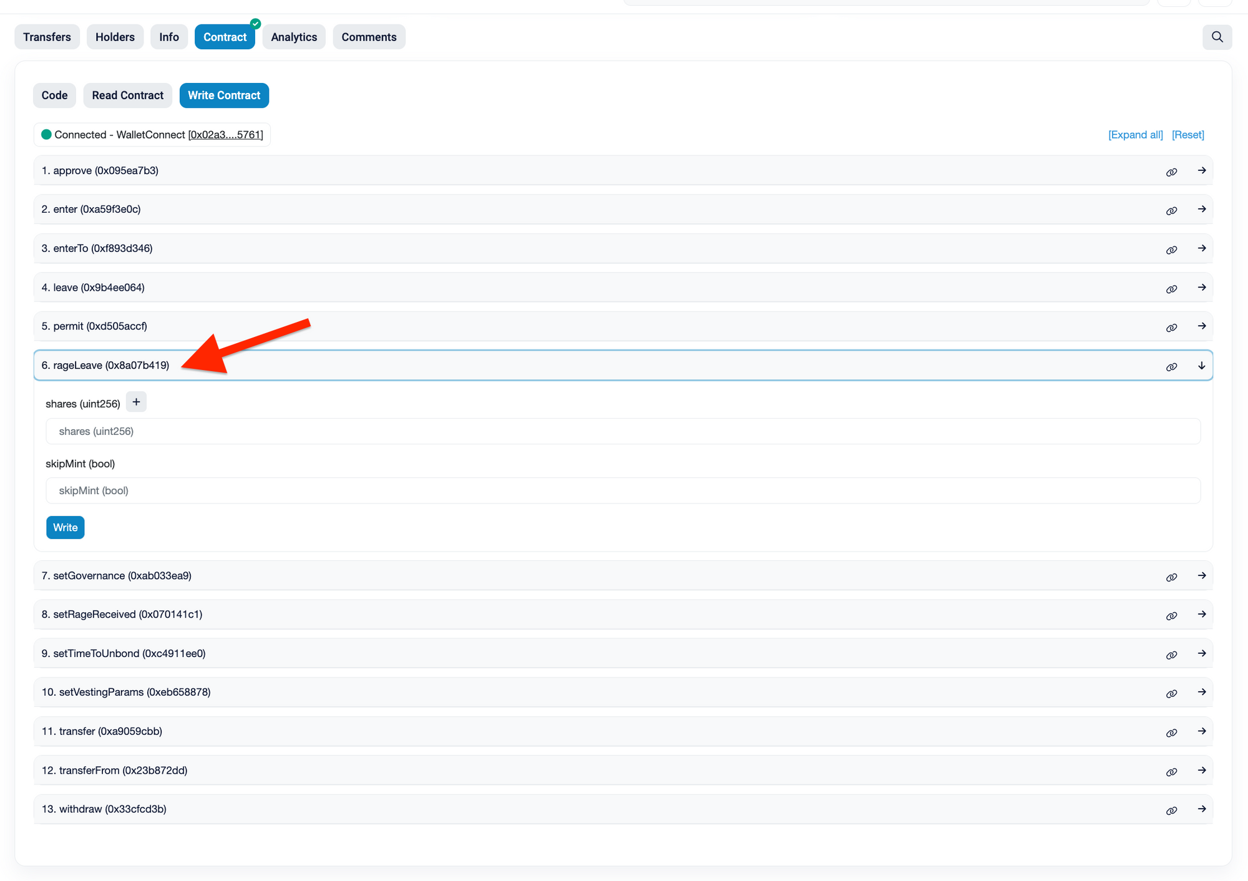
Task: Expand setGovernance row arrow
Action: coord(1201,575)
